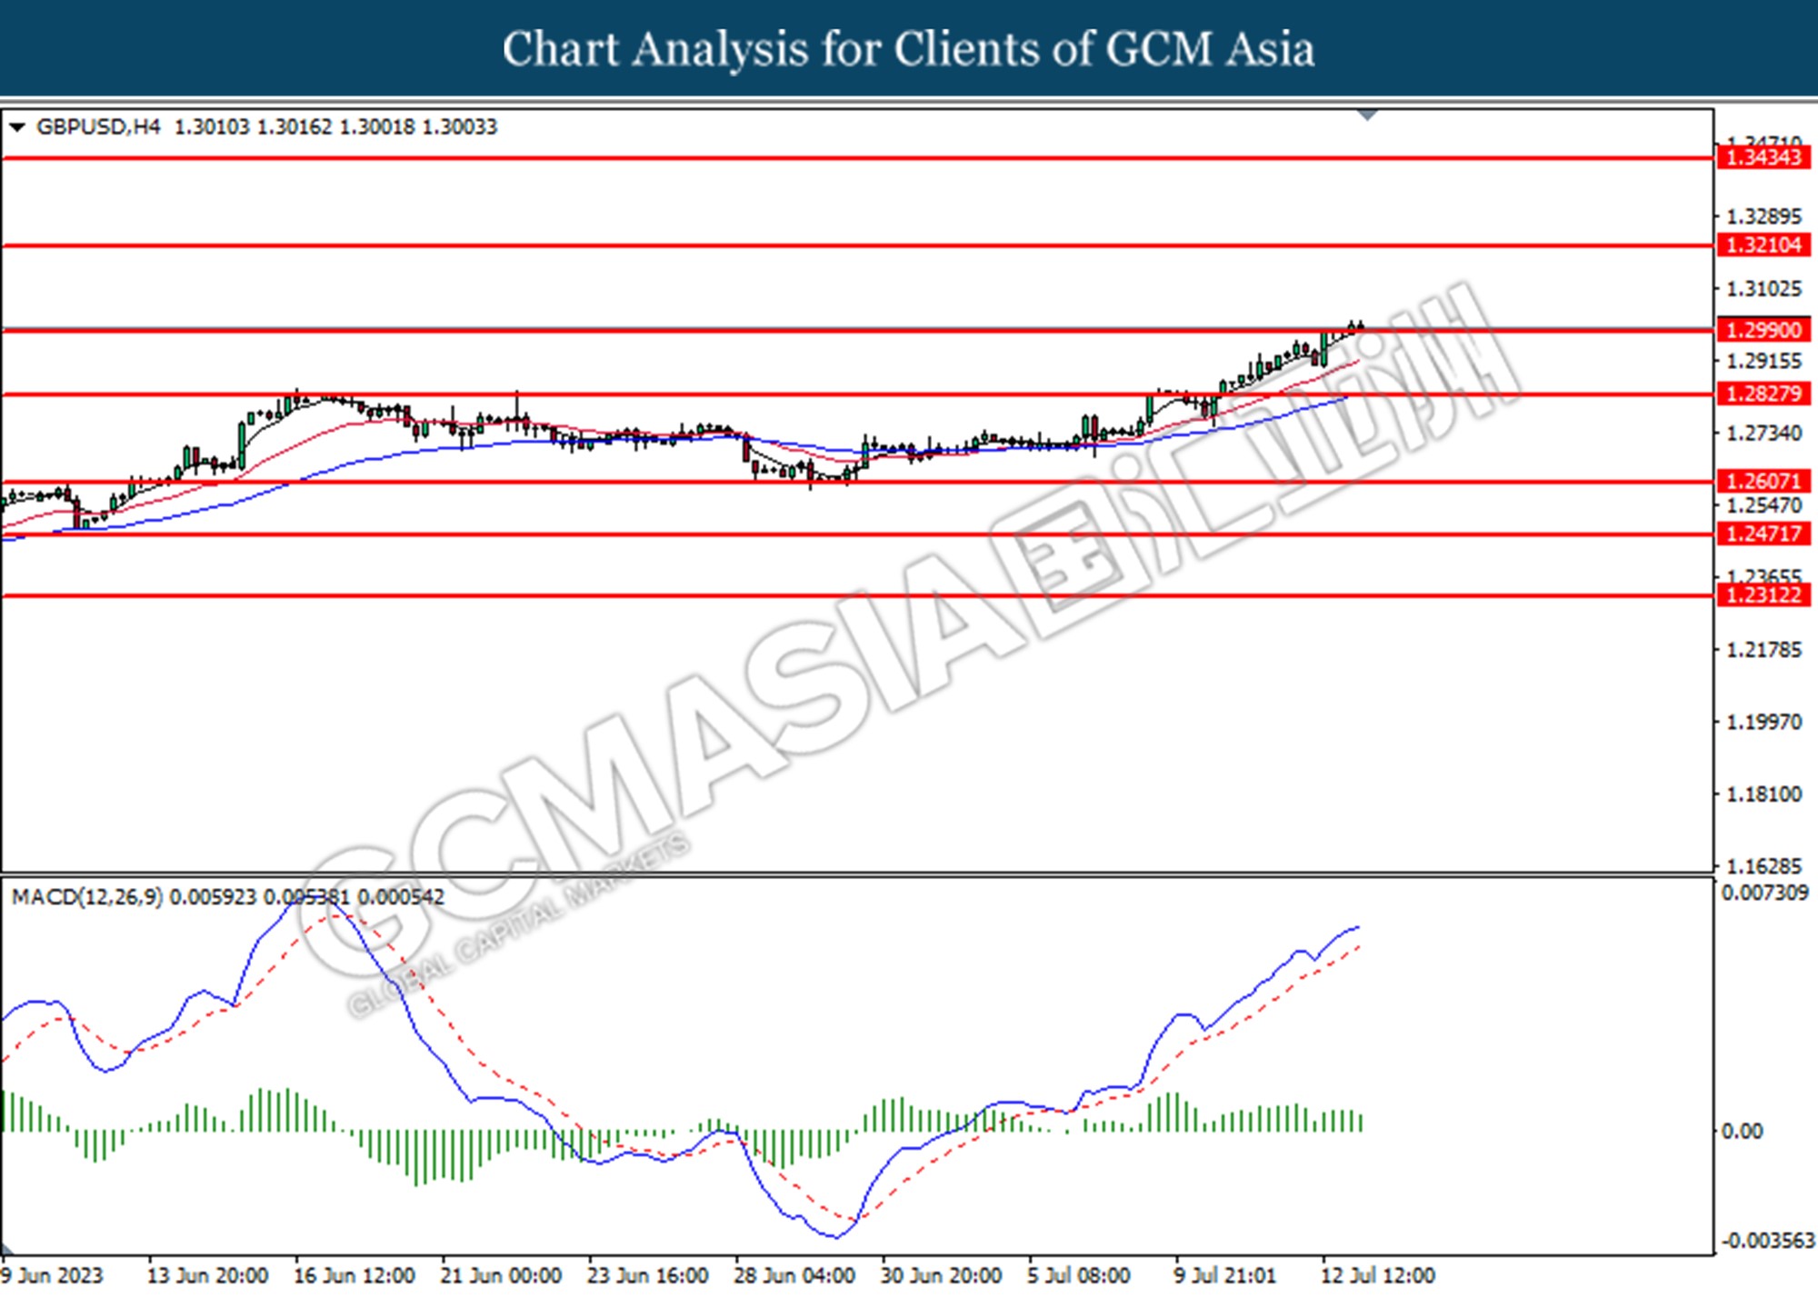The width and height of the screenshot is (1818, 1298).
Task: Click the MACD(12,26,9) indicator label
Action: click(x=87, y=897)
